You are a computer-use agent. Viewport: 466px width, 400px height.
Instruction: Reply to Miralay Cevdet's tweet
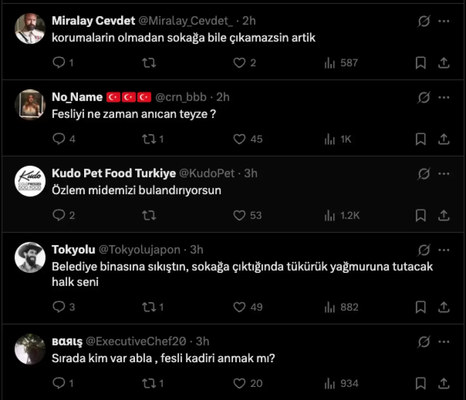click(59, 63)
